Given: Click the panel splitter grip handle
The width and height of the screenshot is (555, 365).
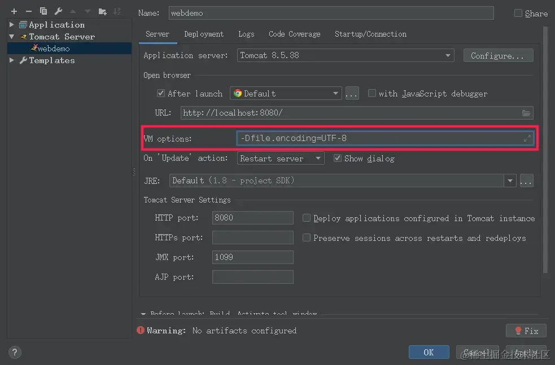Looking at the screenshot, I should [x=134, y=172].
